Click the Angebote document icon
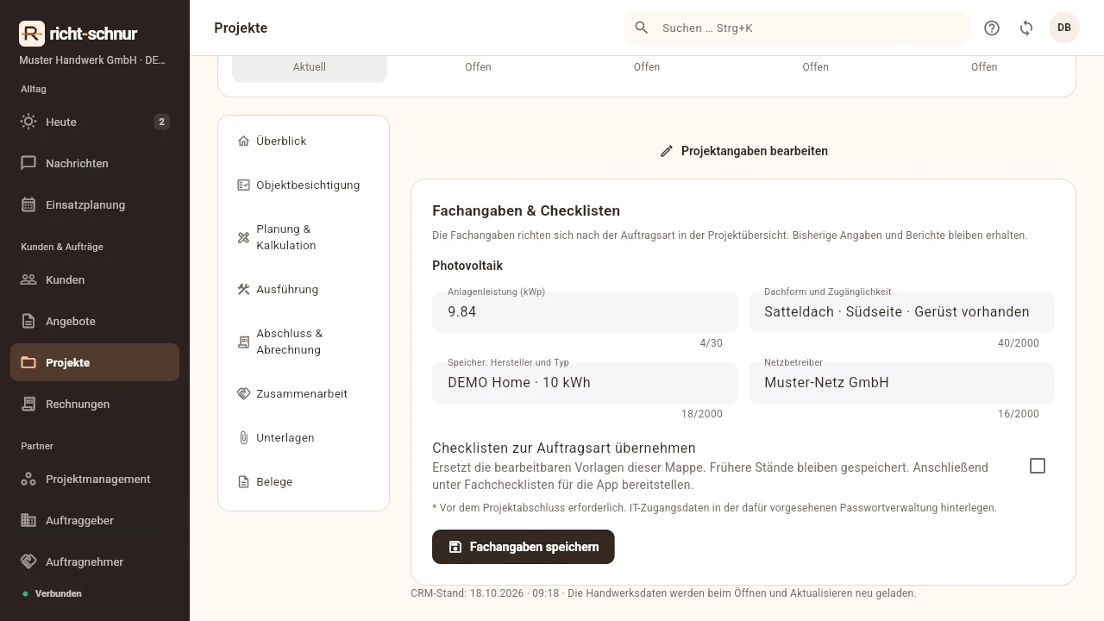Viewport: 1104px width, 621px height. (x=28, y=321)
